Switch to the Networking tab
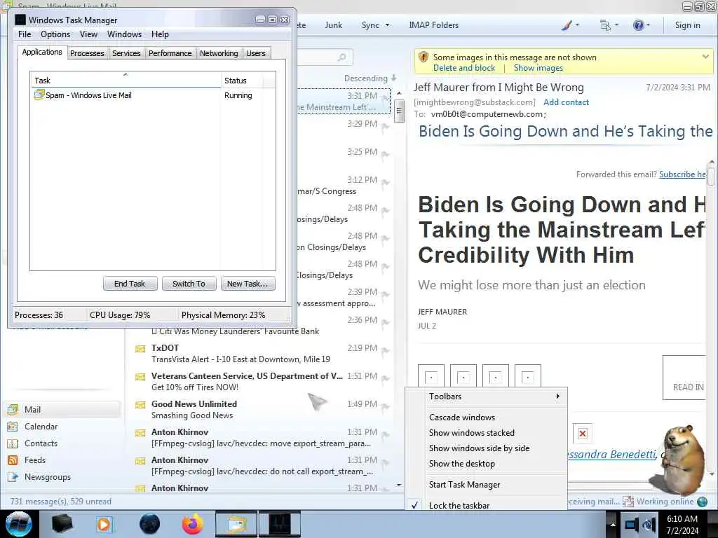The image size is (718, 538). (x=219, y=53)
